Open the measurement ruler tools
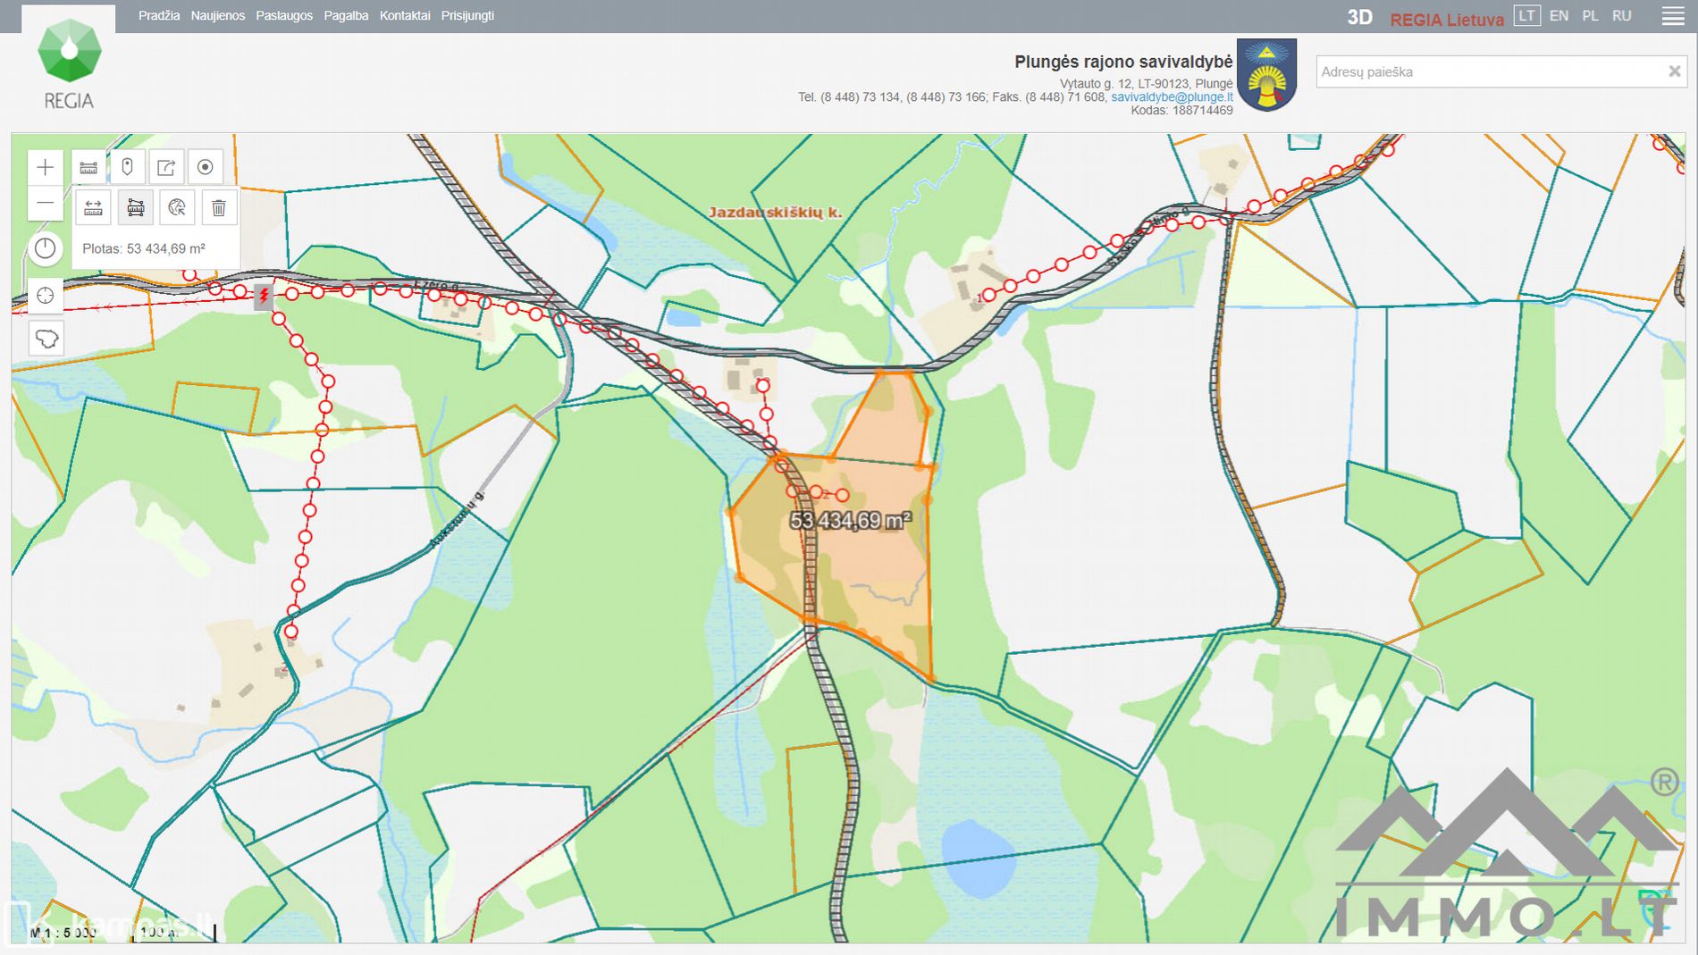This screenshot has width=1698, height=955. coord(88,167)
